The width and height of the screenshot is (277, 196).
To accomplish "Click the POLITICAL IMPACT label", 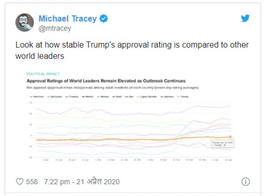I will click(43, 74).
